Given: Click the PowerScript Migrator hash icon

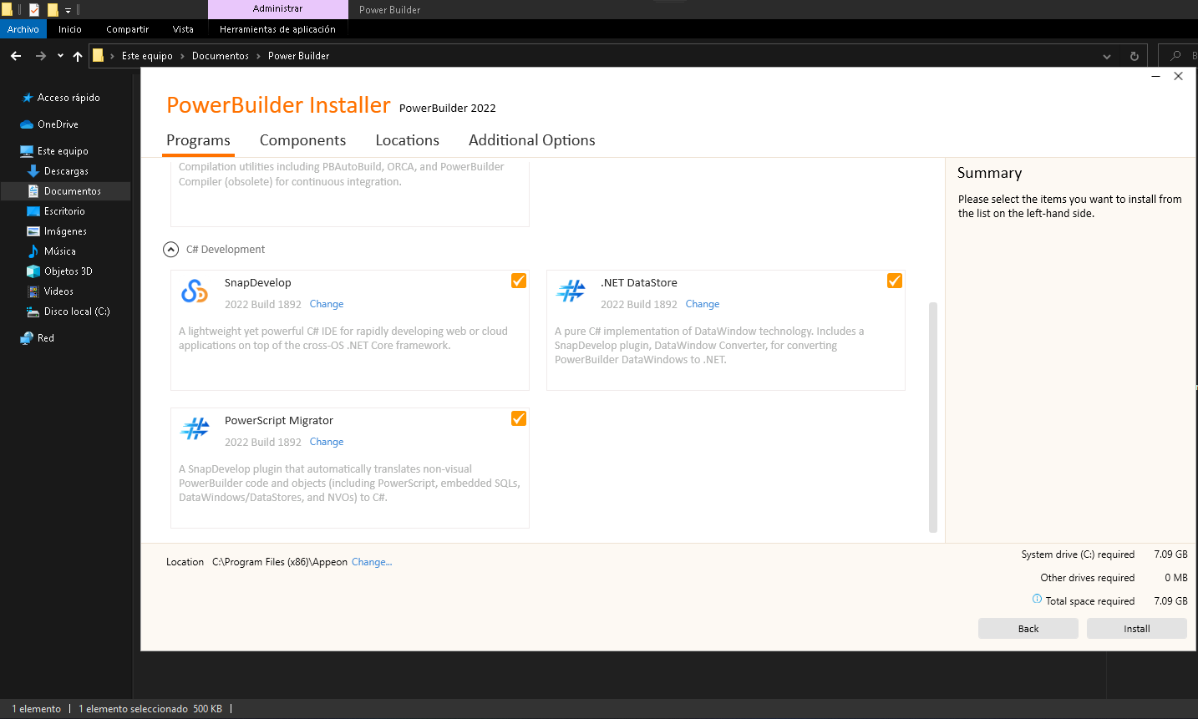Looking at the screenshot, I should 195,429.
